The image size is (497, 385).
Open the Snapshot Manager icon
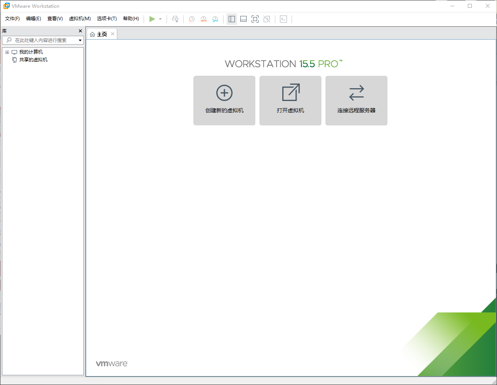pos(215,19)
